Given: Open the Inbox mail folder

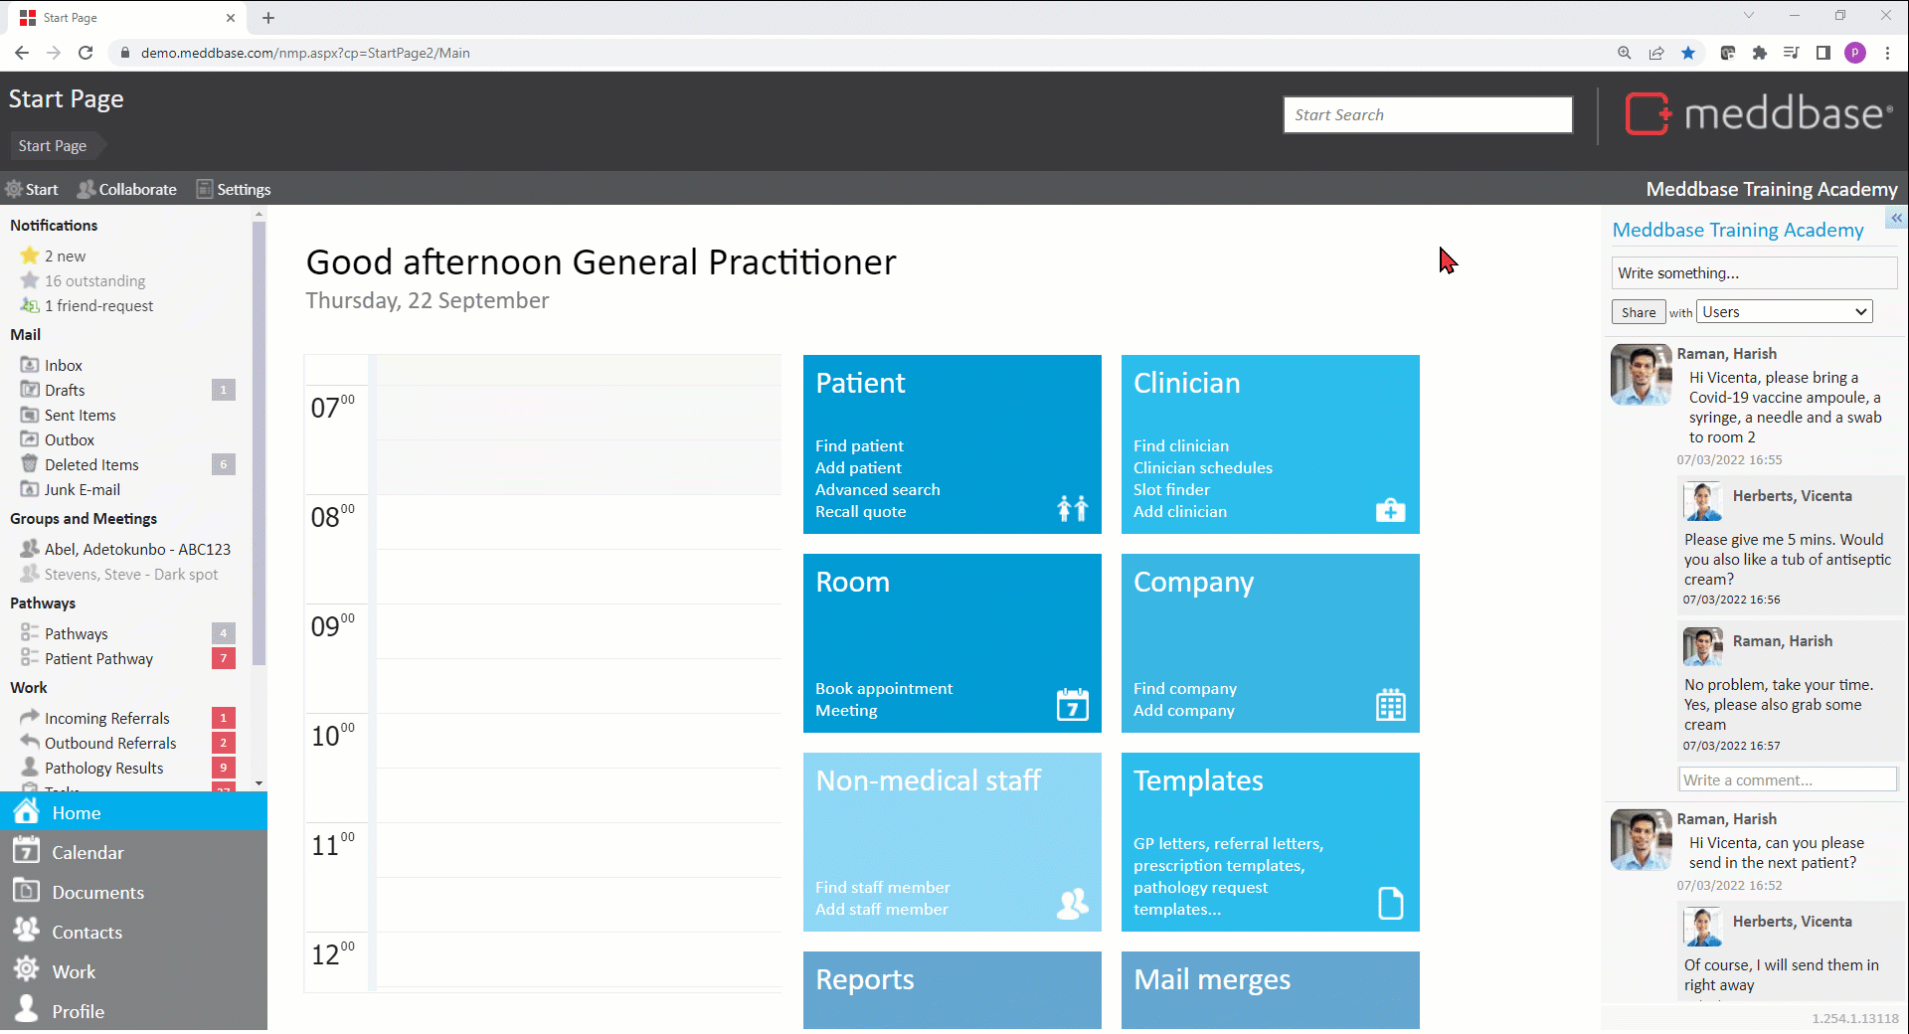Looking at the screenshot, I should (63, 365).
